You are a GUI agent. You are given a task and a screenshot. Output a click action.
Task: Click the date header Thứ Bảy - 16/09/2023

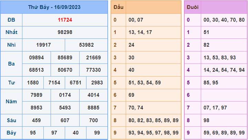54,7
